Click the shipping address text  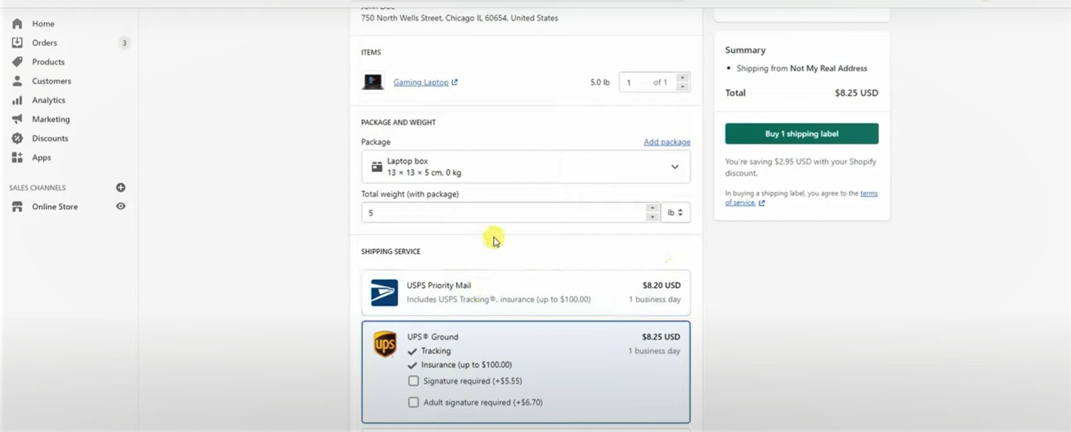[x=460, y=18]
